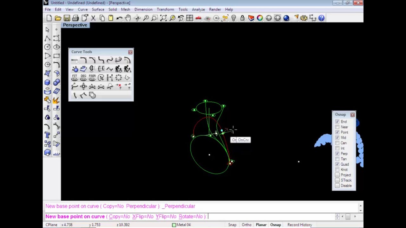The width and height of the screenshot is (406, 228).
Task: Uncheck the End osnap checkbox
Action: (x=337, y=122)
